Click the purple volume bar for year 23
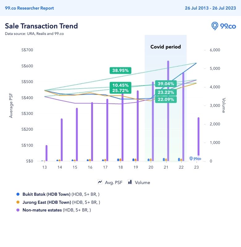 click(198, 136)
